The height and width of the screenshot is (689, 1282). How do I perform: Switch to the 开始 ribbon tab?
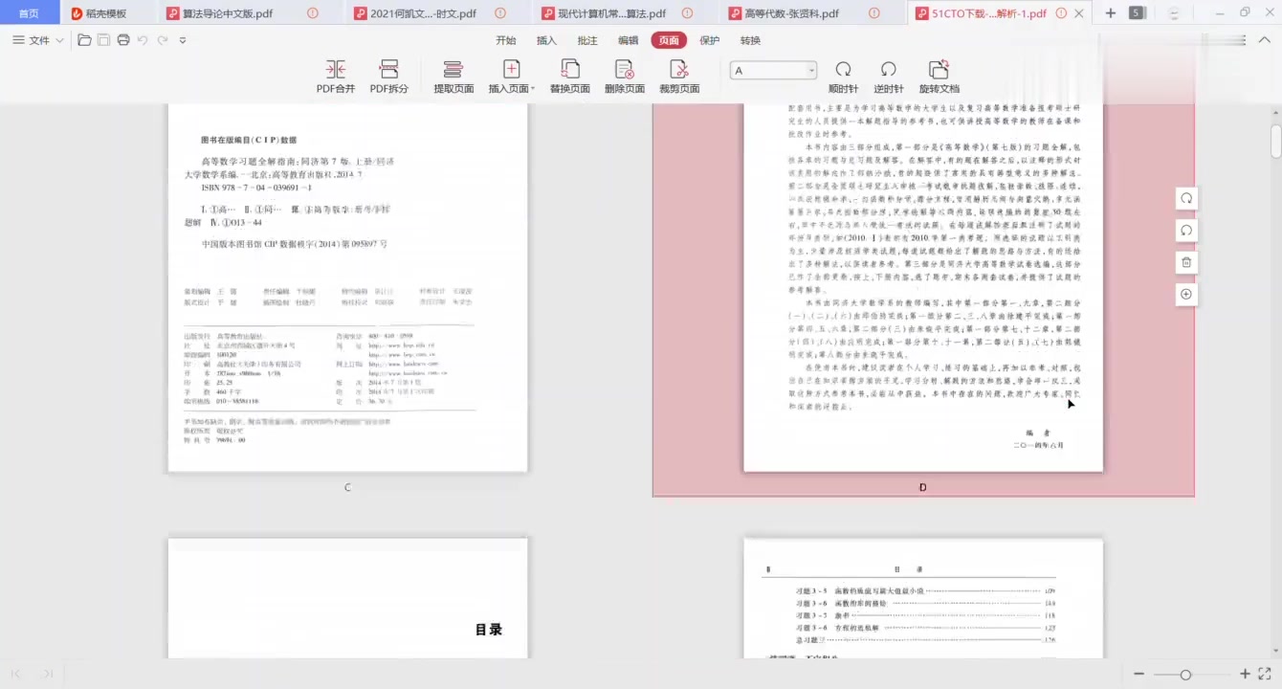506,40
